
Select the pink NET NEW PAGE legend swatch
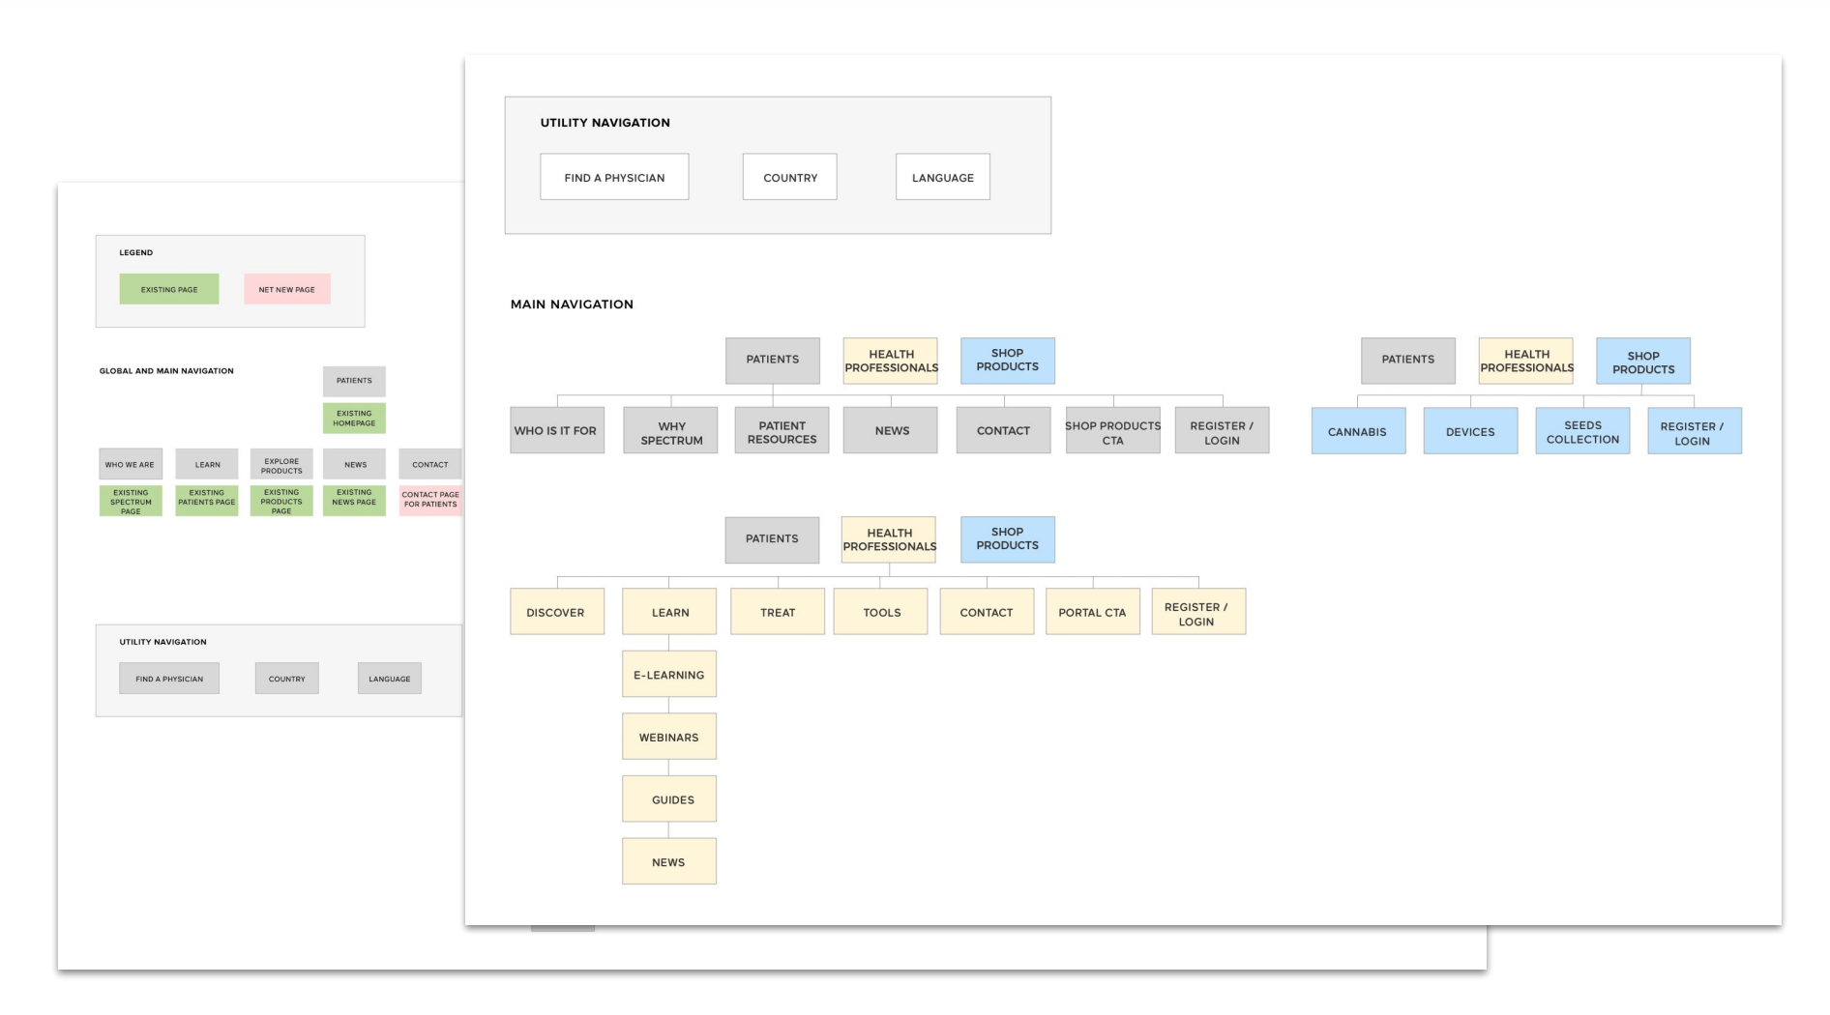coord(286,289)
